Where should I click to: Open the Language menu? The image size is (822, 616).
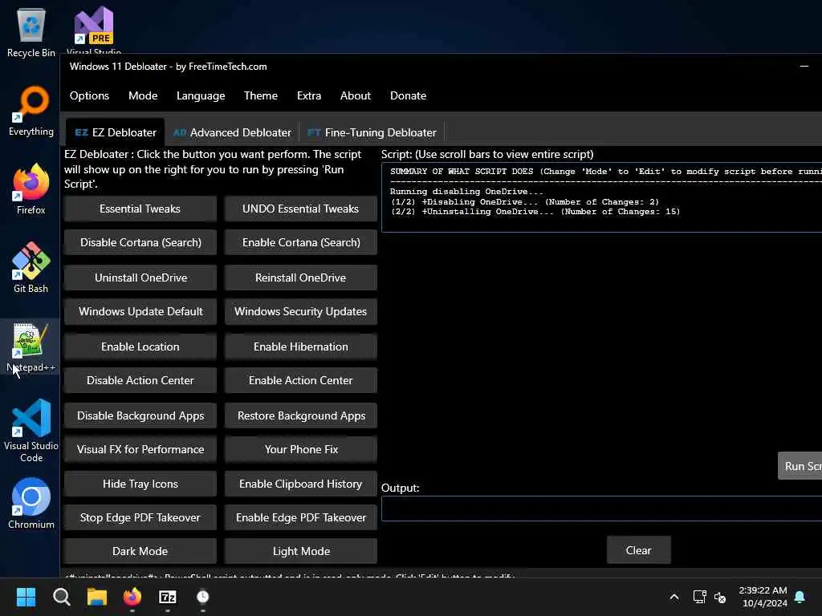[x=201, y=96]
